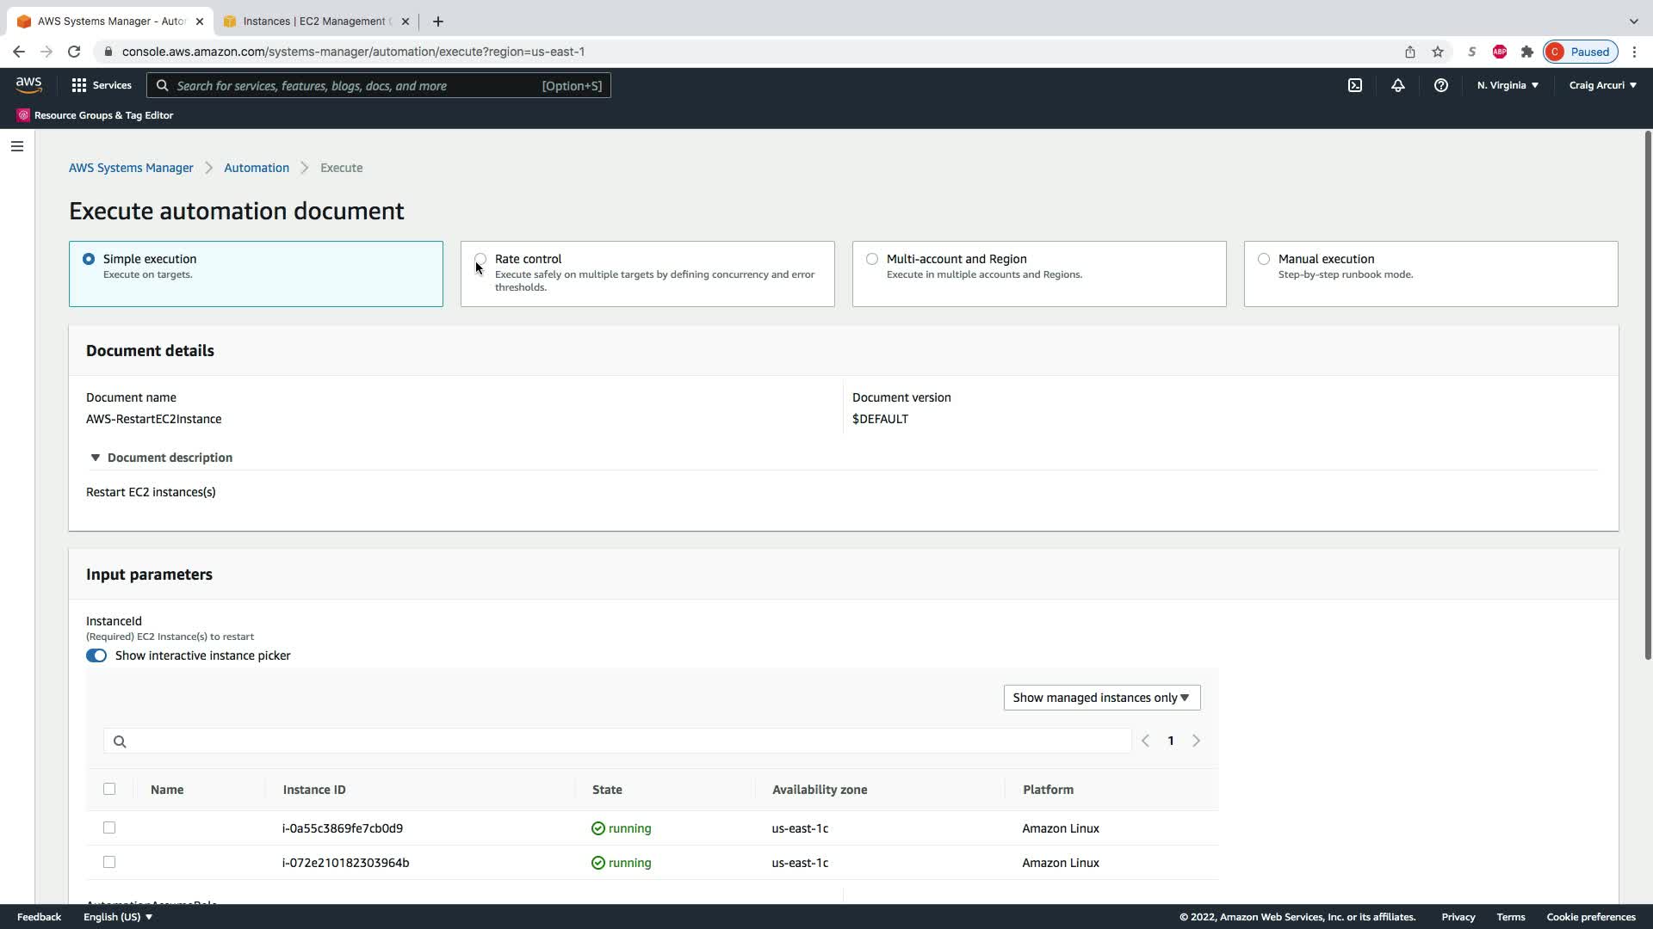Open AWS CloudShell terminal icon
This screenshot has width=1653, height=929.
coord(1355,85)
